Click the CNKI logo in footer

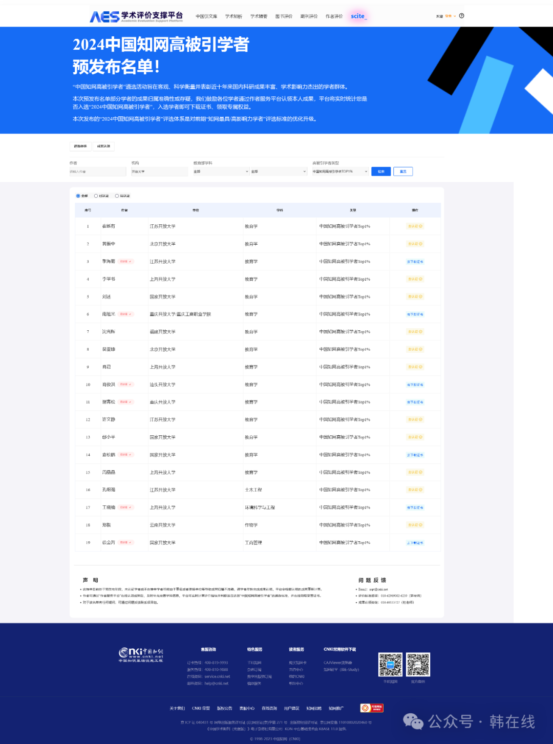(x=141, y=654)
